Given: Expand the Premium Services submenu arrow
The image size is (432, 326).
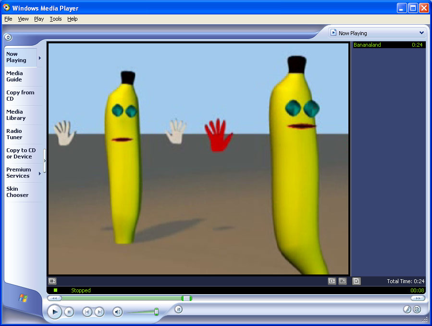Looking at the screenshot, I should coord(39,173).
